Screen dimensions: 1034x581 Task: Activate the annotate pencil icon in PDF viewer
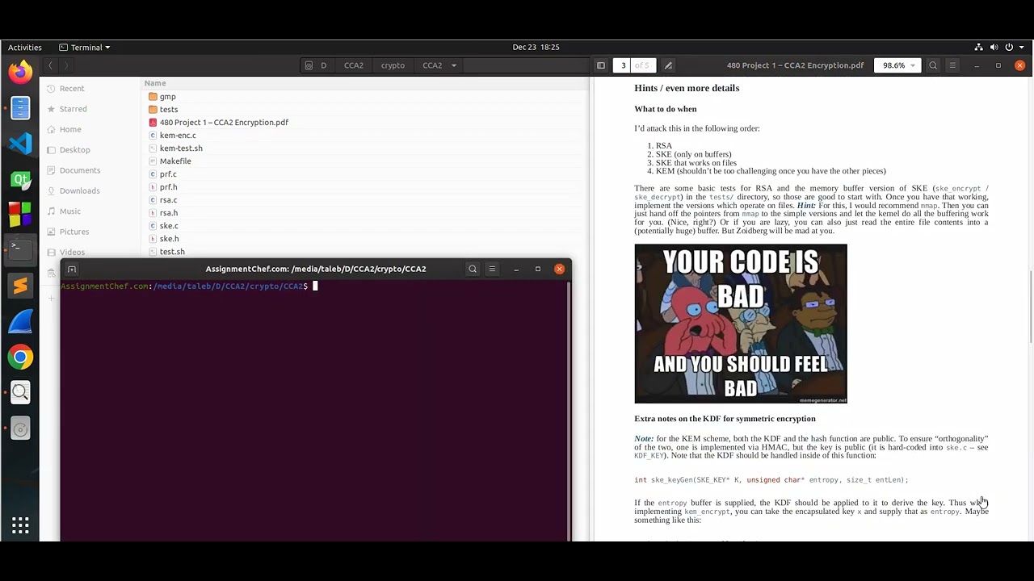click(668, 65)
